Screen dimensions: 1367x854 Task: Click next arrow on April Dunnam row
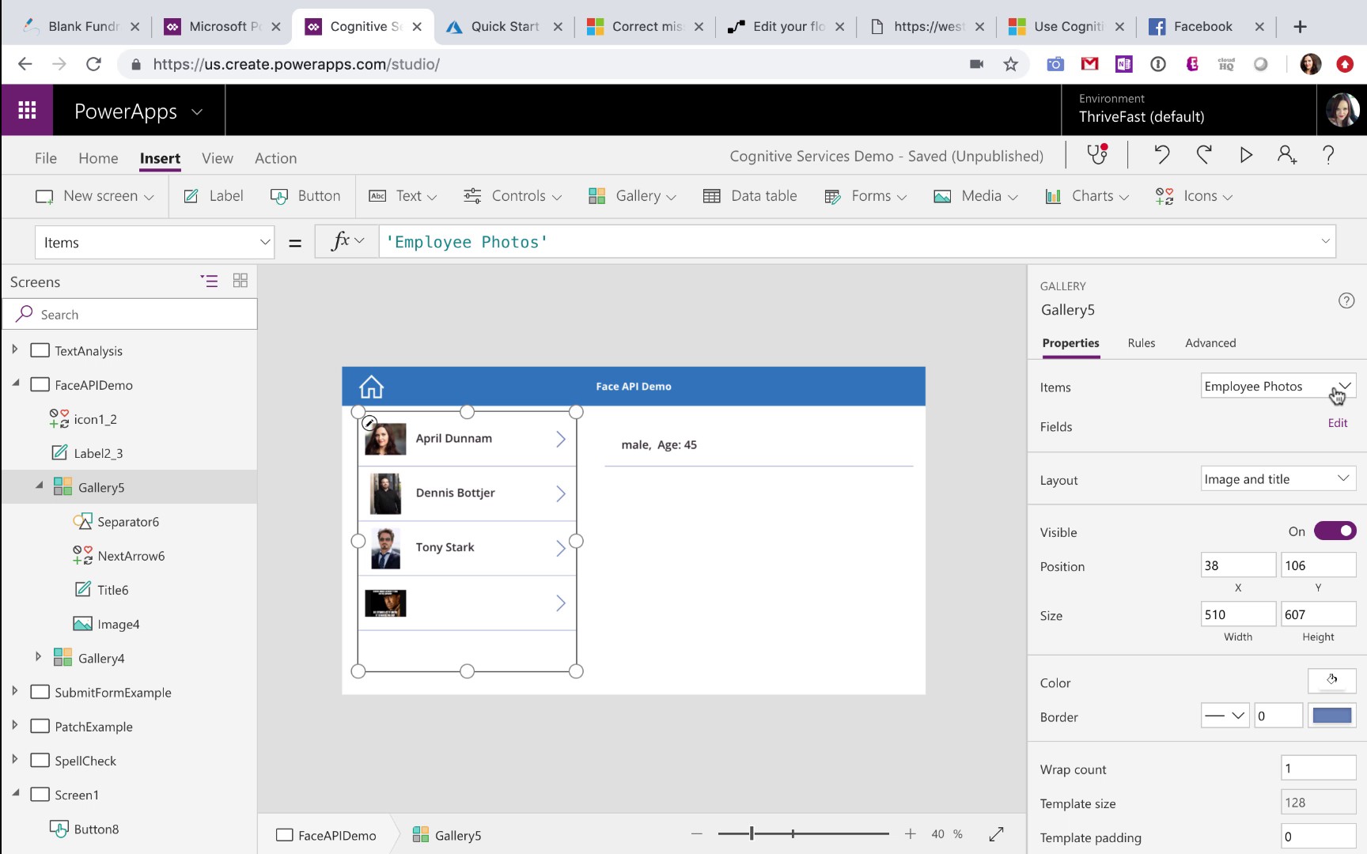pos(560,439)
